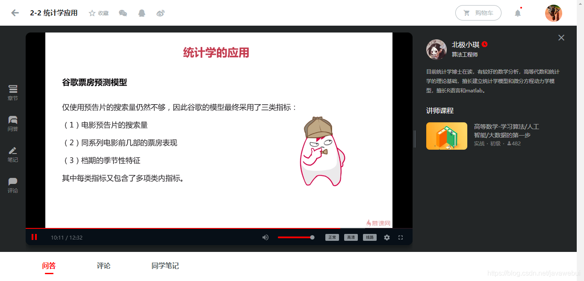The image size is (584, 281).
Task: Adjust the volume slider
Action: [x=296, y=237]
